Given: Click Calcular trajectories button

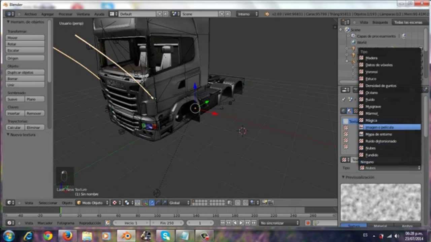Looking at the screenshot, I should click(x=15, y=127).
